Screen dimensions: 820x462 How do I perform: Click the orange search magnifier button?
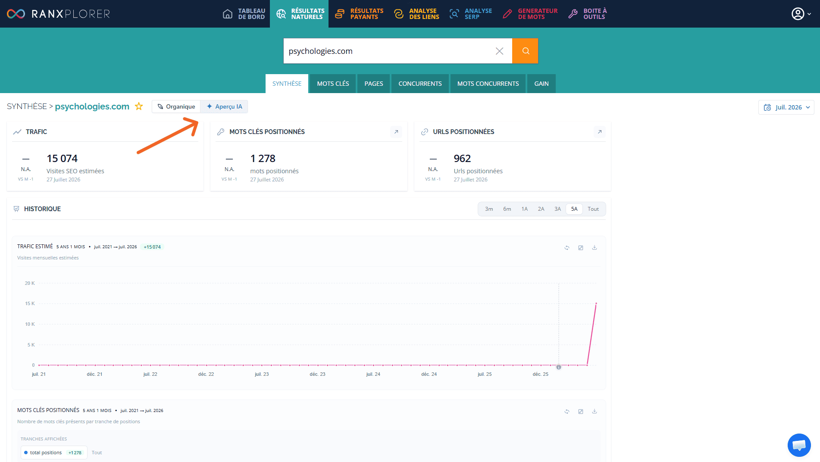(525, 51)
